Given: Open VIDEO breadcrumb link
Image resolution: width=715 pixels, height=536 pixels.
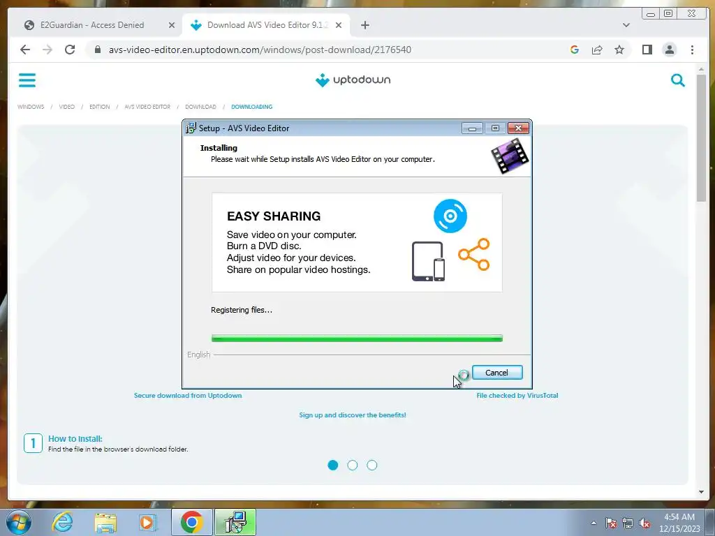Looking at the screenshot, I should point(66,107).
